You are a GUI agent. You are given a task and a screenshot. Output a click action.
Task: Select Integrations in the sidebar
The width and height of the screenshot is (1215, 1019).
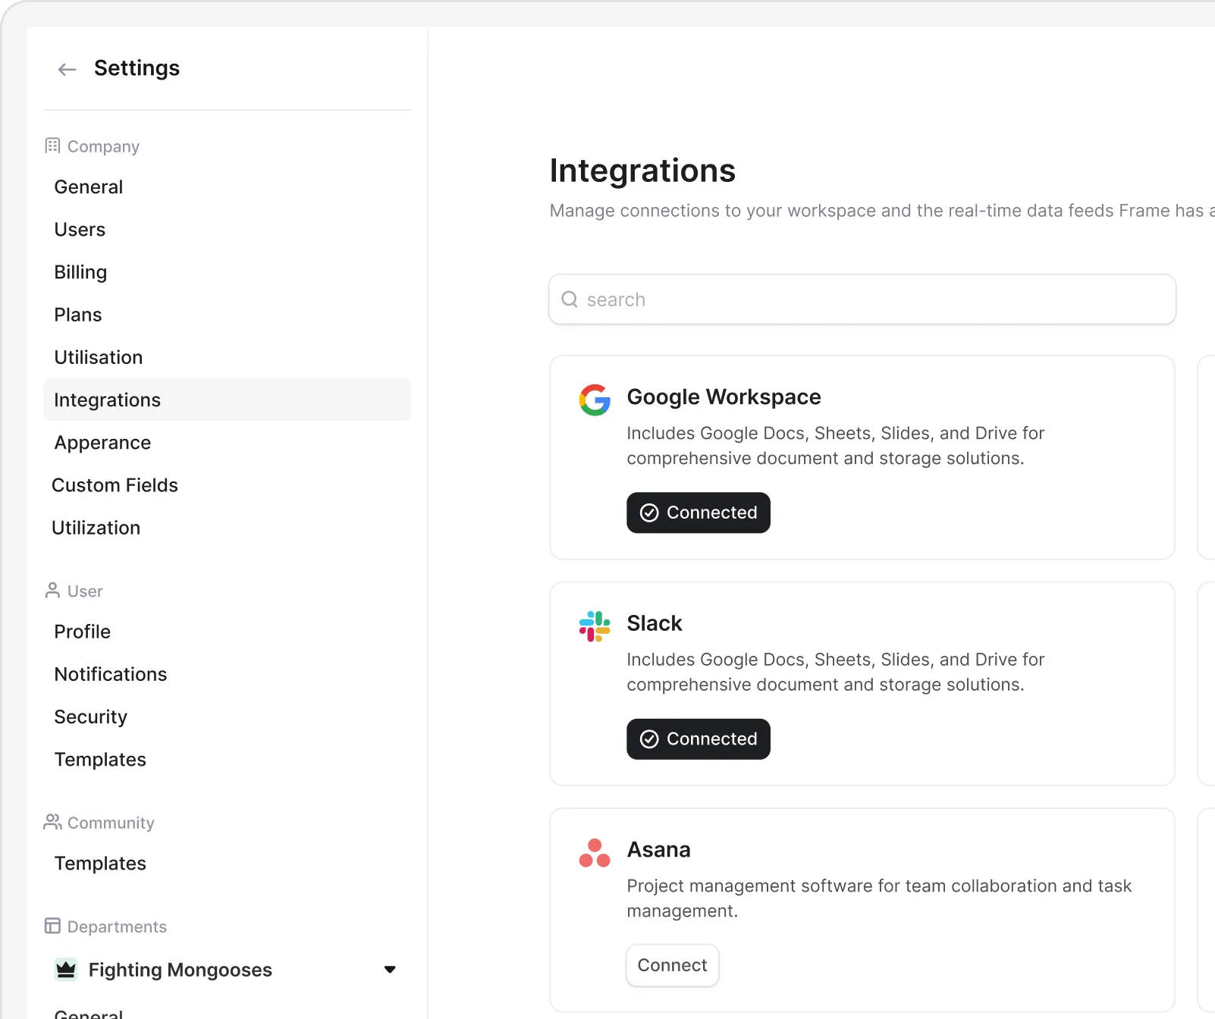click(x=107, y=400)
